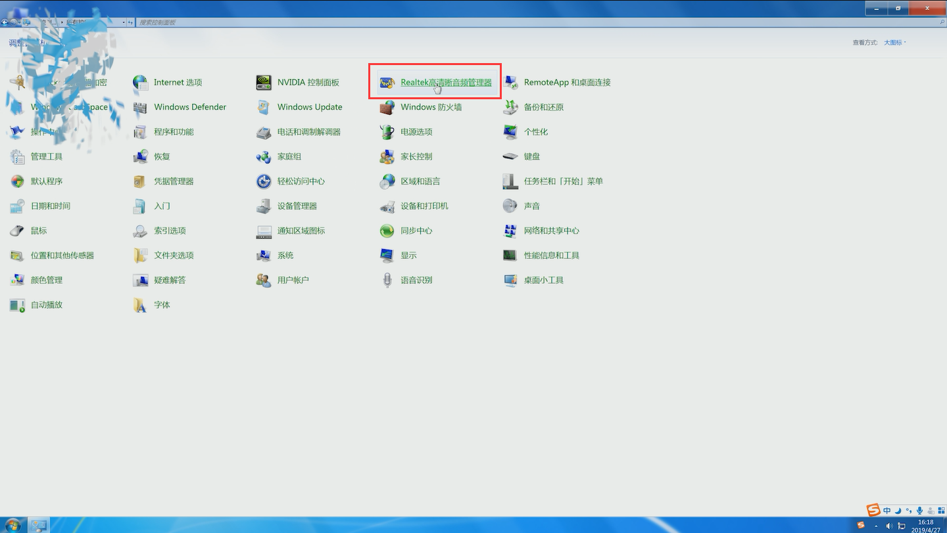Open 默认程序
The height and width of the screenshot is (533, 947).
click(37, 181)
